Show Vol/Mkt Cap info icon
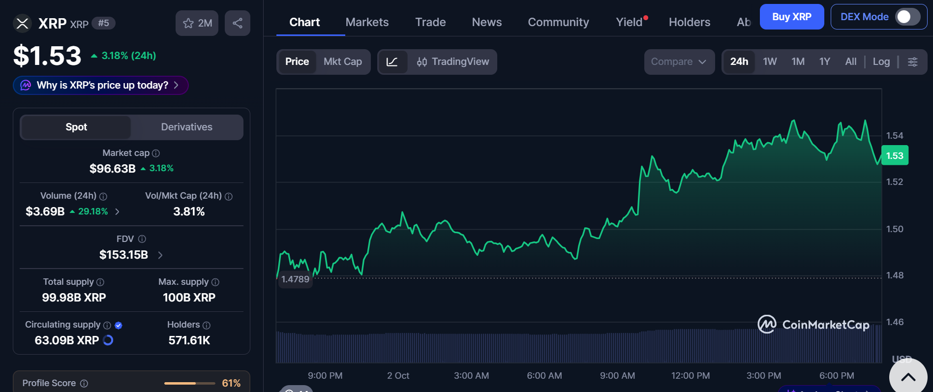The image size is (933, 392). (x=229, y=196)
